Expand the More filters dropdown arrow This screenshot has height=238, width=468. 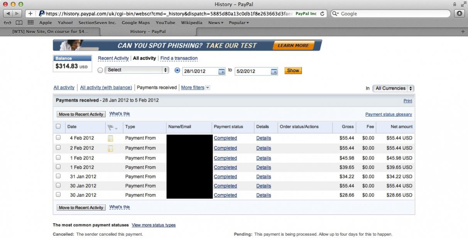pos(208,88)
